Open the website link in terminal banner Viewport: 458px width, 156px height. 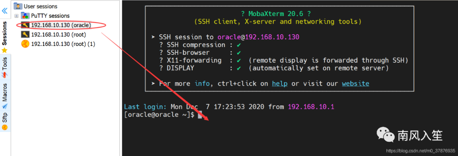coord(355,83)
